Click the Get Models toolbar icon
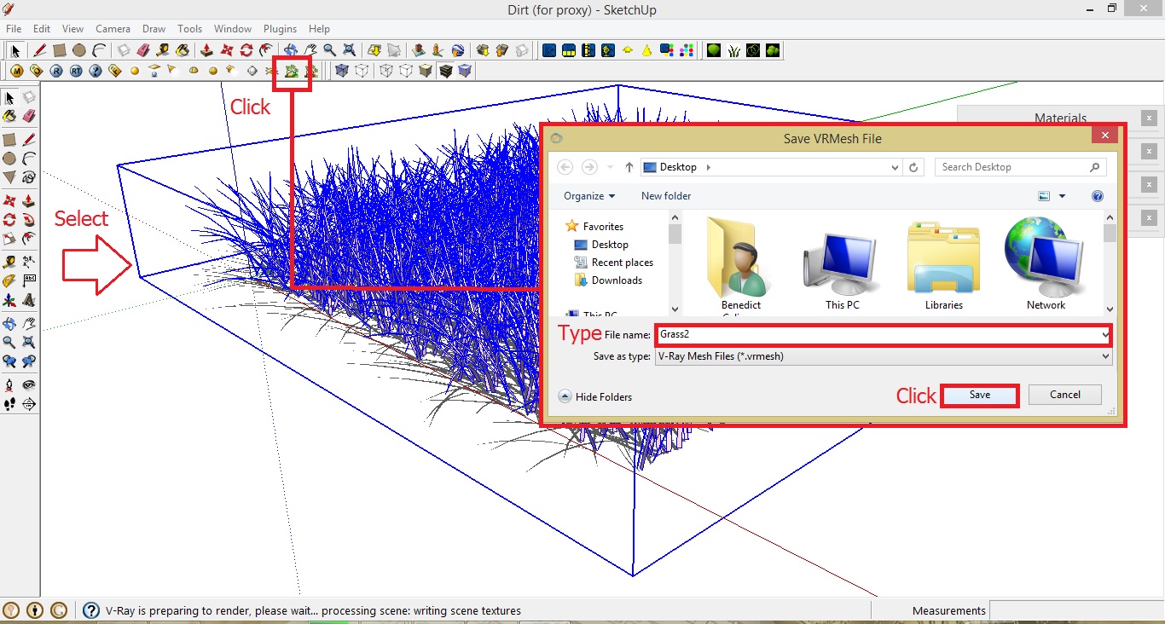The image size is (1165, 624). coord(483,50)
